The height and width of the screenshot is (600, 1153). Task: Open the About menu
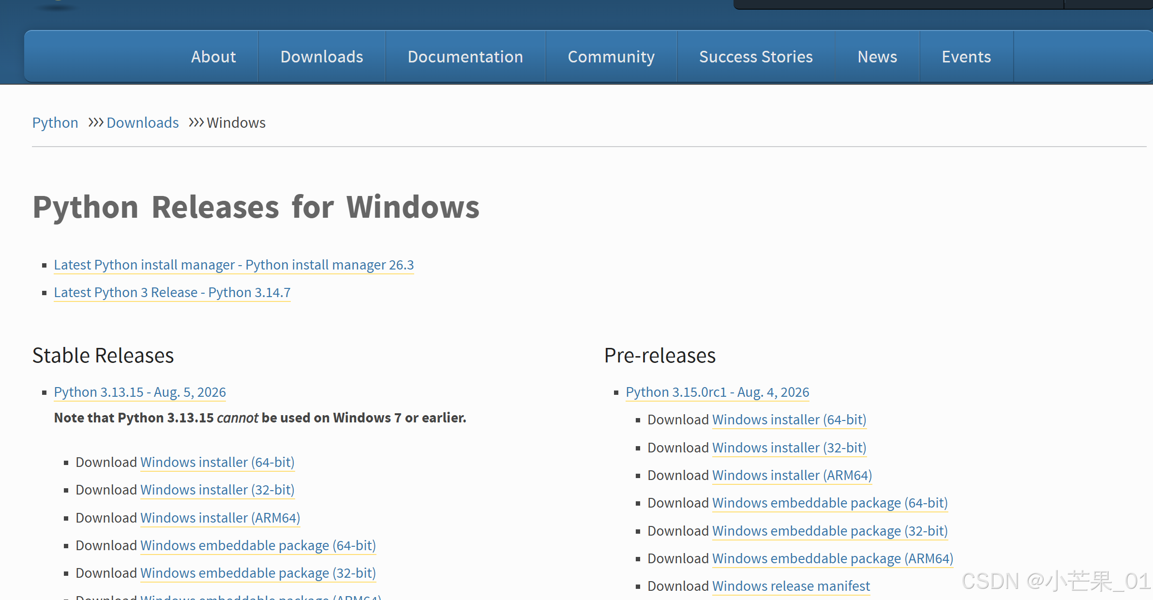point(213,57)
